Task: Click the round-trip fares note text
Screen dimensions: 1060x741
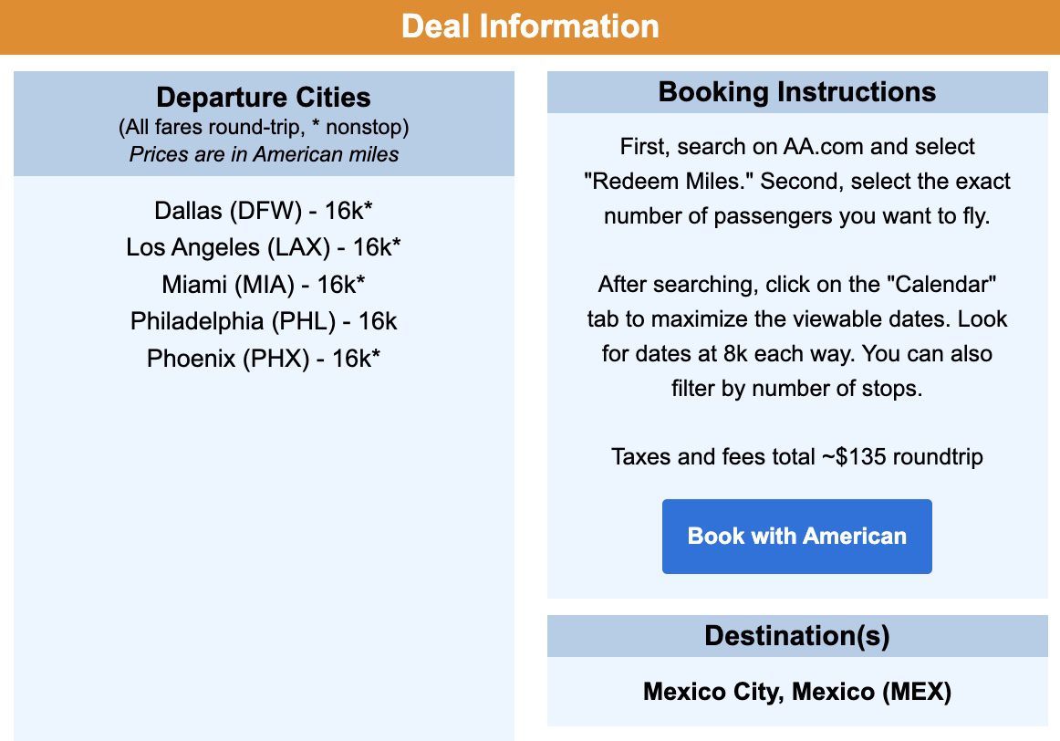Action: 264,128
